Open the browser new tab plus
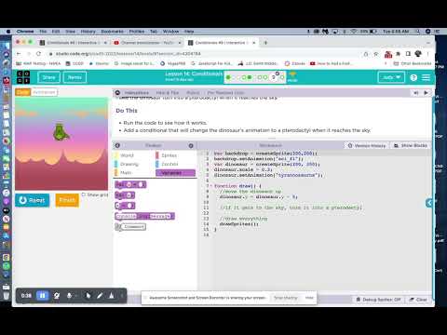 coord(265,43)
